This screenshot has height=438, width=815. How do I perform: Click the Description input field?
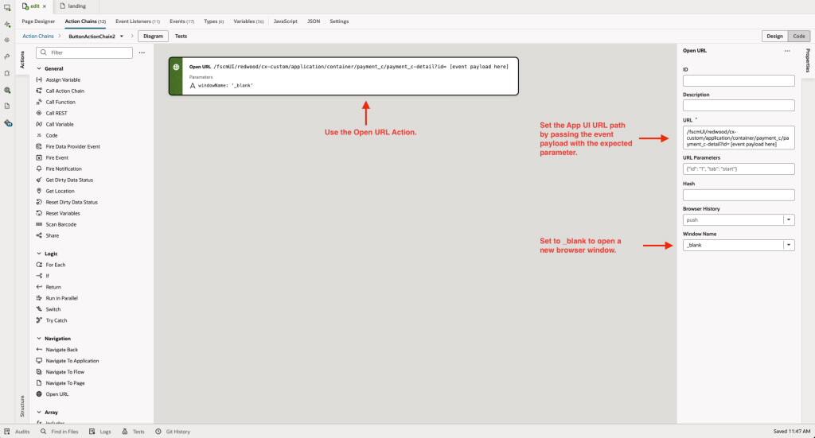(739, 106)
